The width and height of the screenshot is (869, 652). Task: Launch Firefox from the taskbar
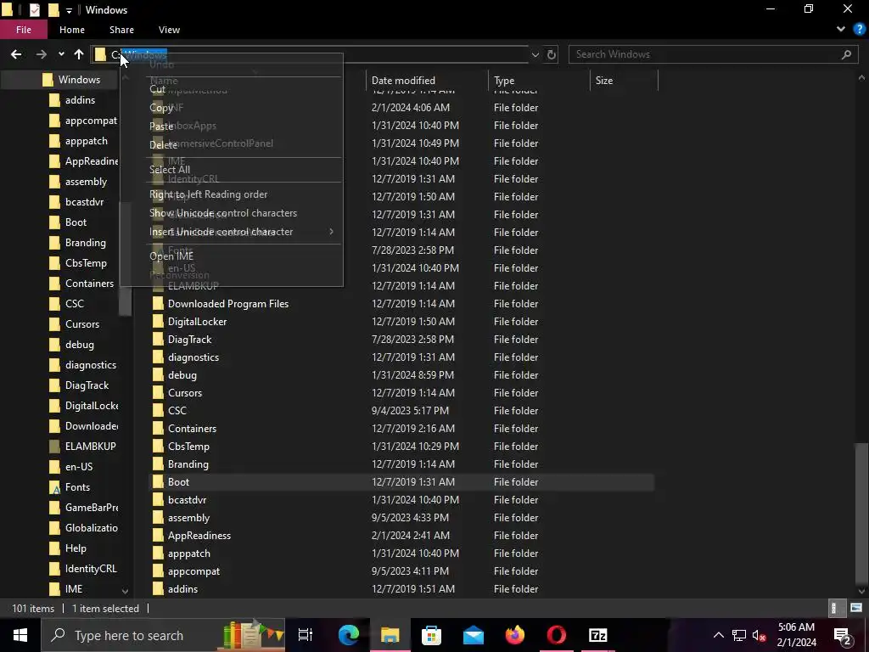coord(515,635)
